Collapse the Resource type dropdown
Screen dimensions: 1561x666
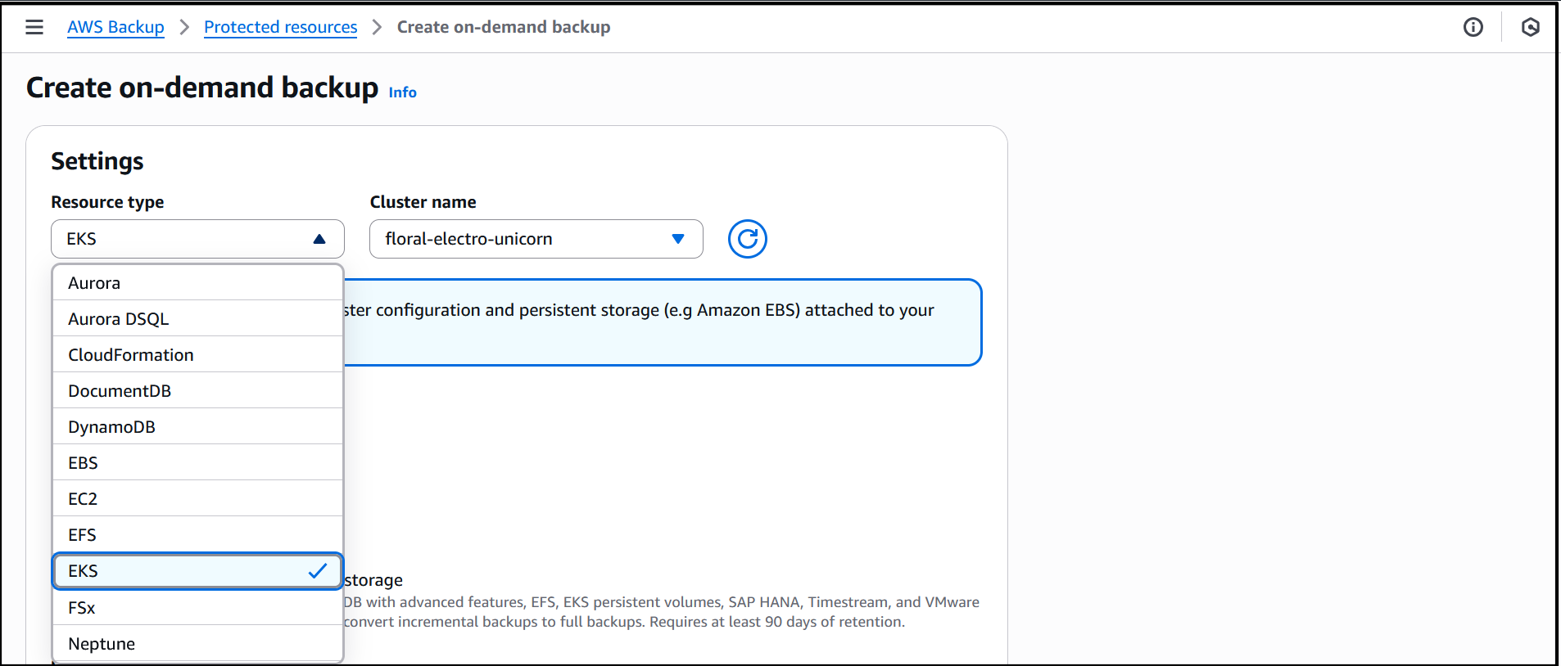click(197, 239)
